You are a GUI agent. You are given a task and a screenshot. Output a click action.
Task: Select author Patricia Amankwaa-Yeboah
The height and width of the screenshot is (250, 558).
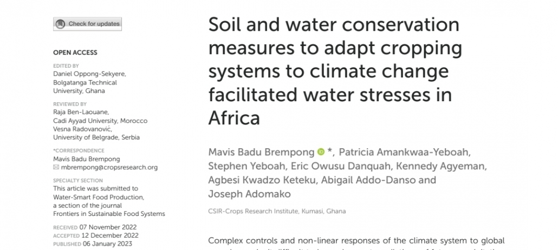point(404,152)
